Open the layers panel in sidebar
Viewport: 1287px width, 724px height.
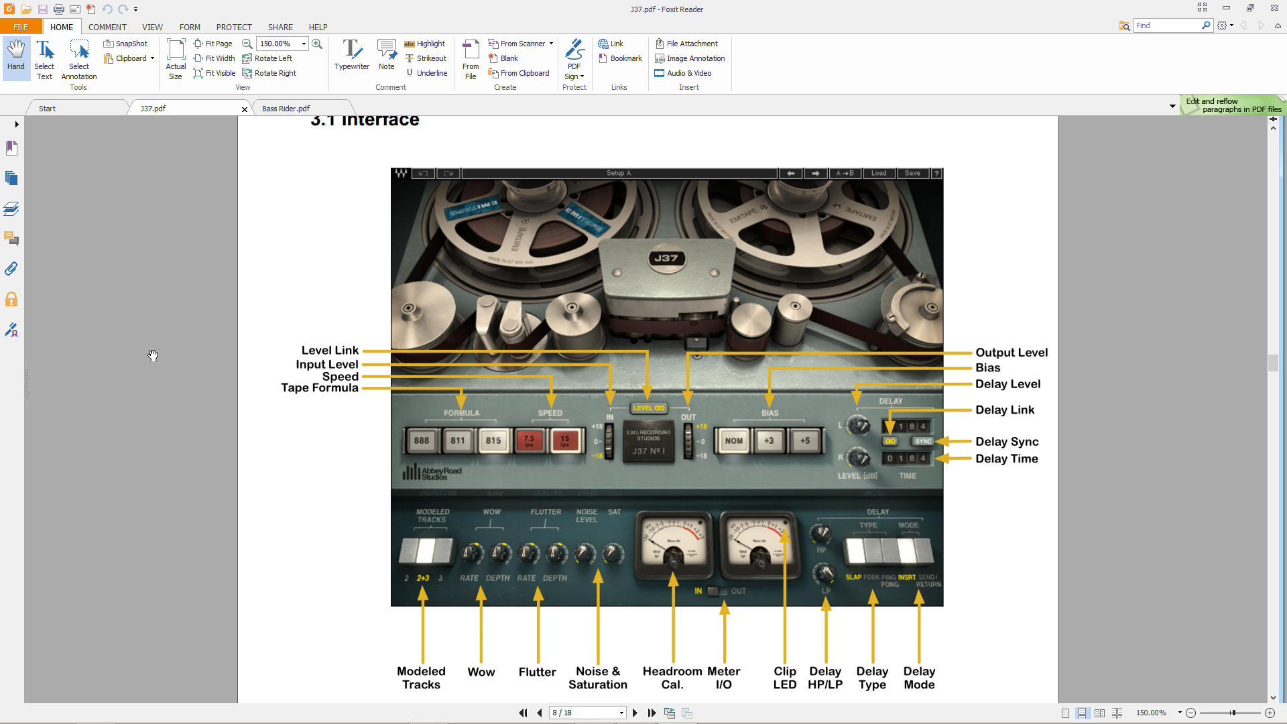click(11, 208)
